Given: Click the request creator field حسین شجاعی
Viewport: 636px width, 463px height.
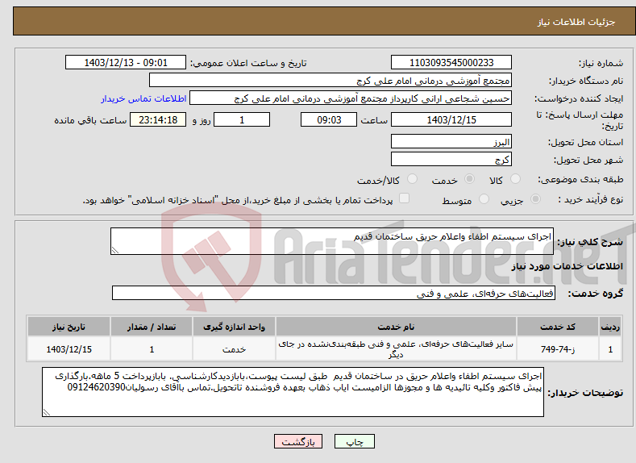Looking at the screenshot, I should pyautogui.click(x=351, y=98).
